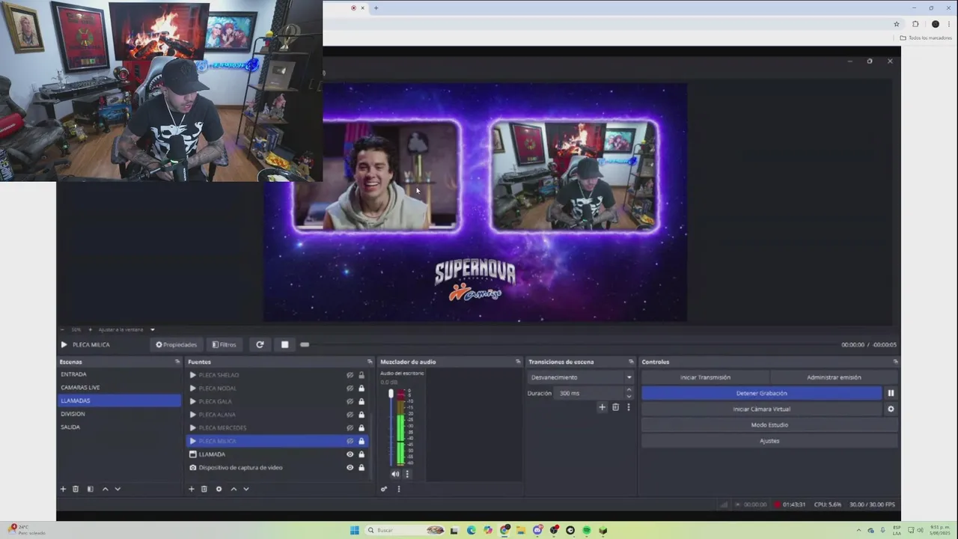Add a new source with plus icon
Image resolution: width=958 pixels, height=539 pixels.
click(x=191, y=489)
